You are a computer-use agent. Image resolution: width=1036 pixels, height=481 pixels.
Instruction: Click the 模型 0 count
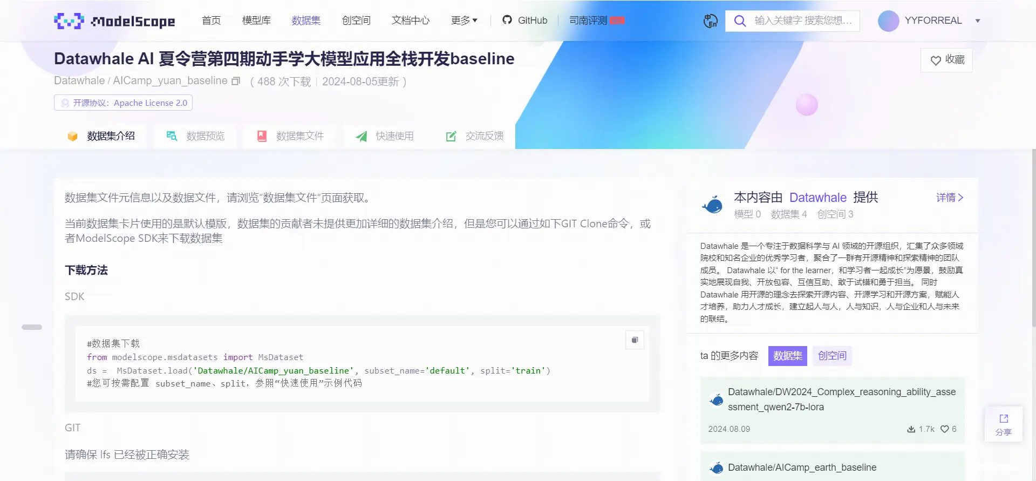(747, 214)
